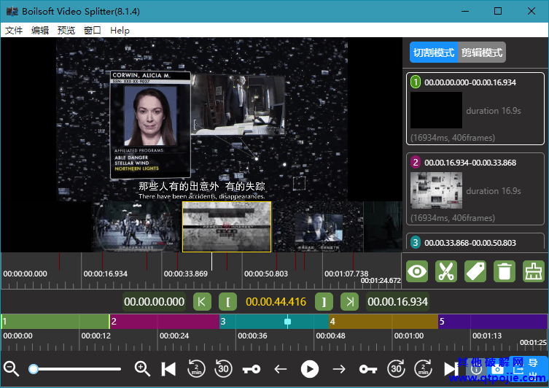Click the scissors cut icon
The image size is (549, 388).
click(x=445, y=271)
